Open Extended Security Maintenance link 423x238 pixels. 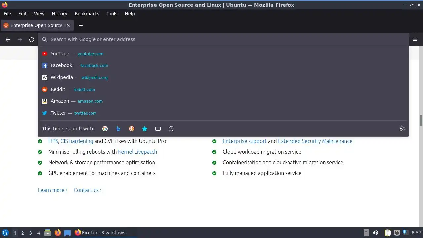pos(315,141)
